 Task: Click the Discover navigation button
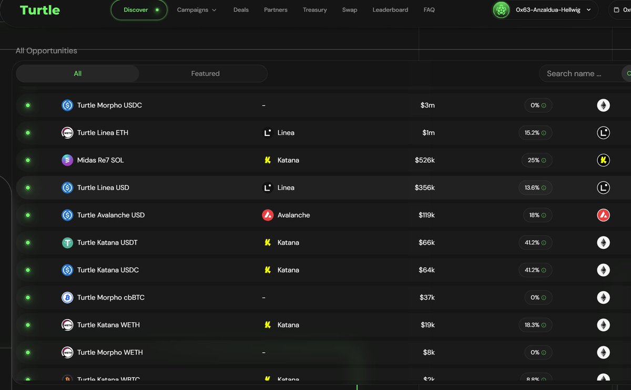pos(139,10)
